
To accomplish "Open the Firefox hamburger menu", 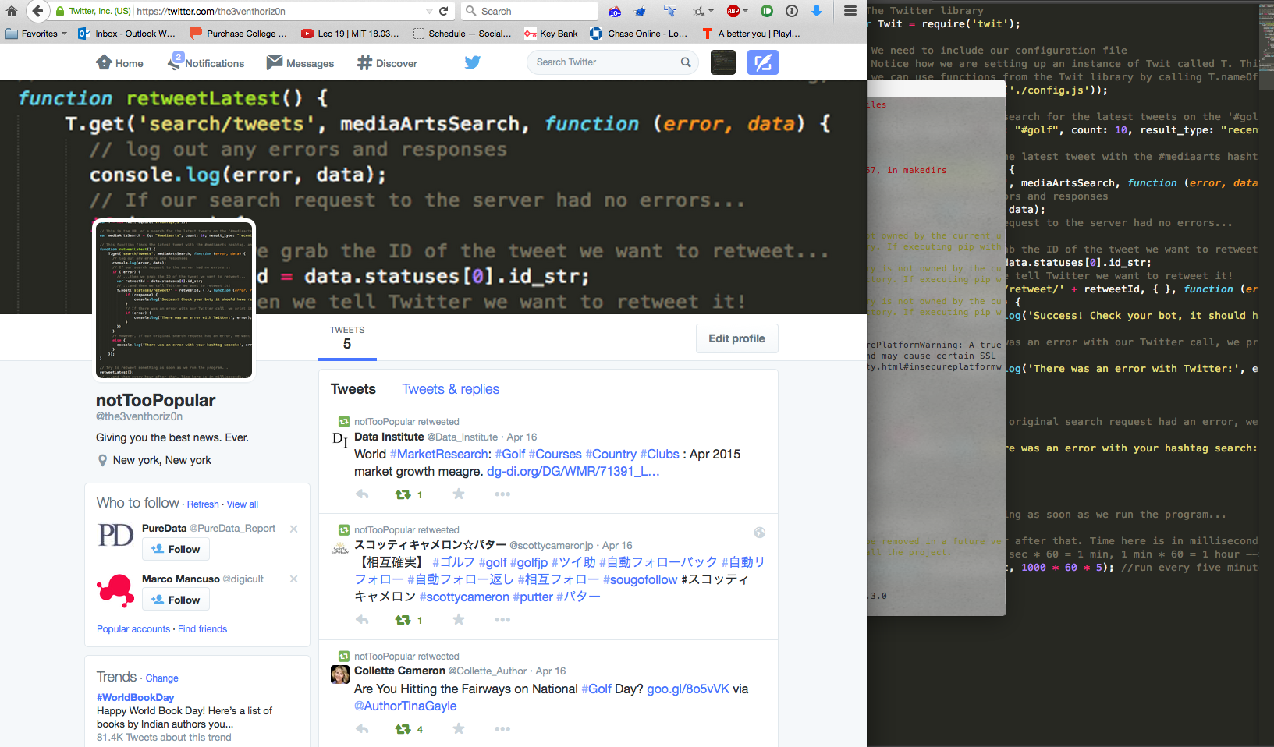I will click(x=850, y=11).
